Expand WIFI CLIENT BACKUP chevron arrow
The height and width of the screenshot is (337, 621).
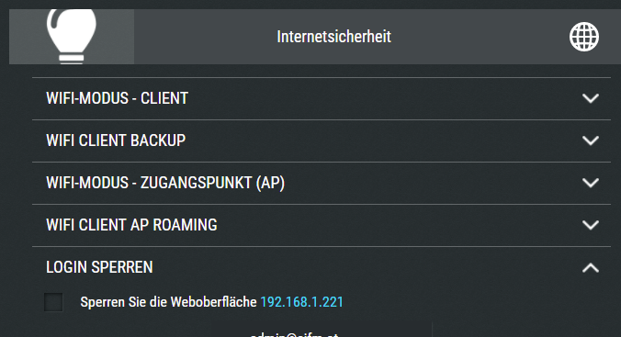click(x=591, y=140)
